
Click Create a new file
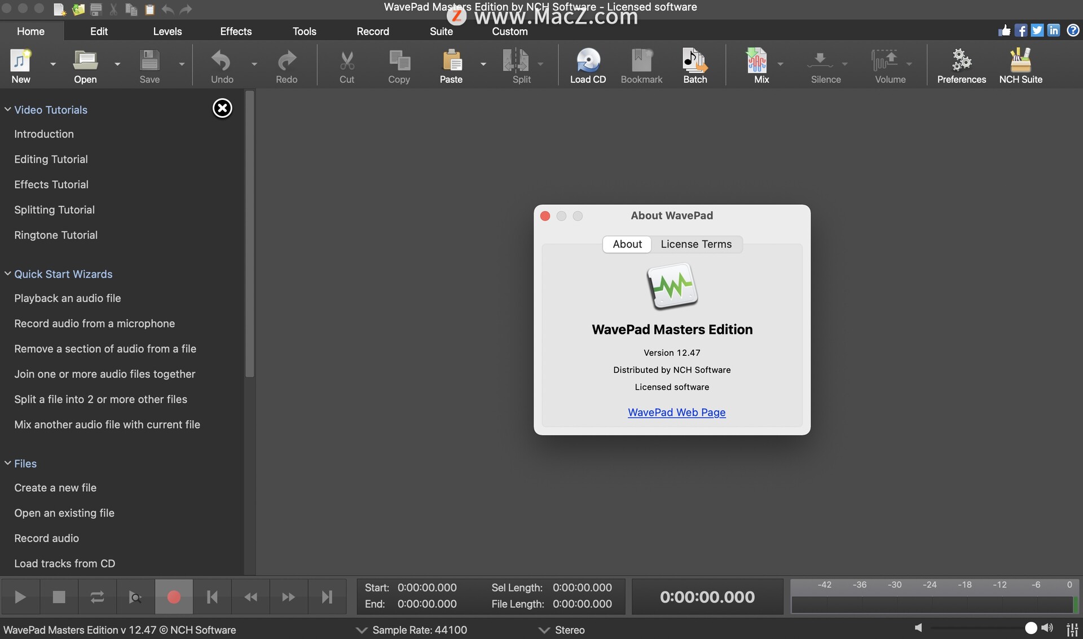coord(55,487)
